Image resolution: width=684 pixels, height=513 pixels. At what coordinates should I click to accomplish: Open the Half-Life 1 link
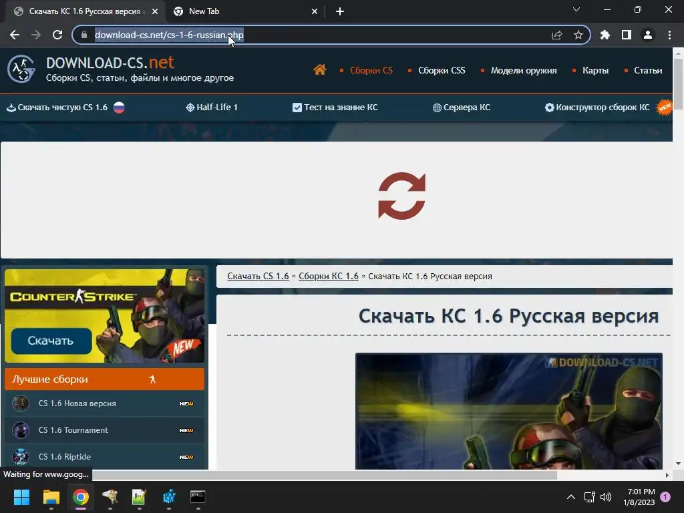[212, 108]
